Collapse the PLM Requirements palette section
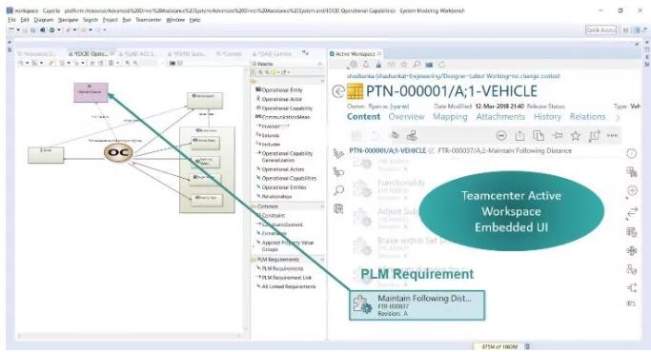651x352 pixels. (287, 260)
